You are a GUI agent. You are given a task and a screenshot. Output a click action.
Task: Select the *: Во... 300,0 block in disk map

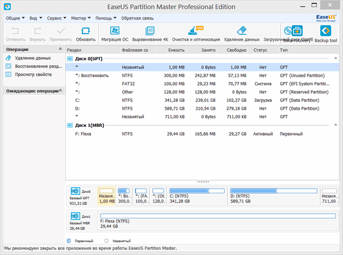124,196
